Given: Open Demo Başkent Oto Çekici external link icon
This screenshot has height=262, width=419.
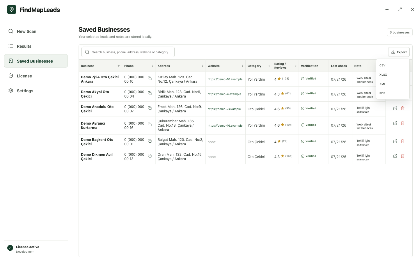Looking at the screenshot, I should point(395,141).
